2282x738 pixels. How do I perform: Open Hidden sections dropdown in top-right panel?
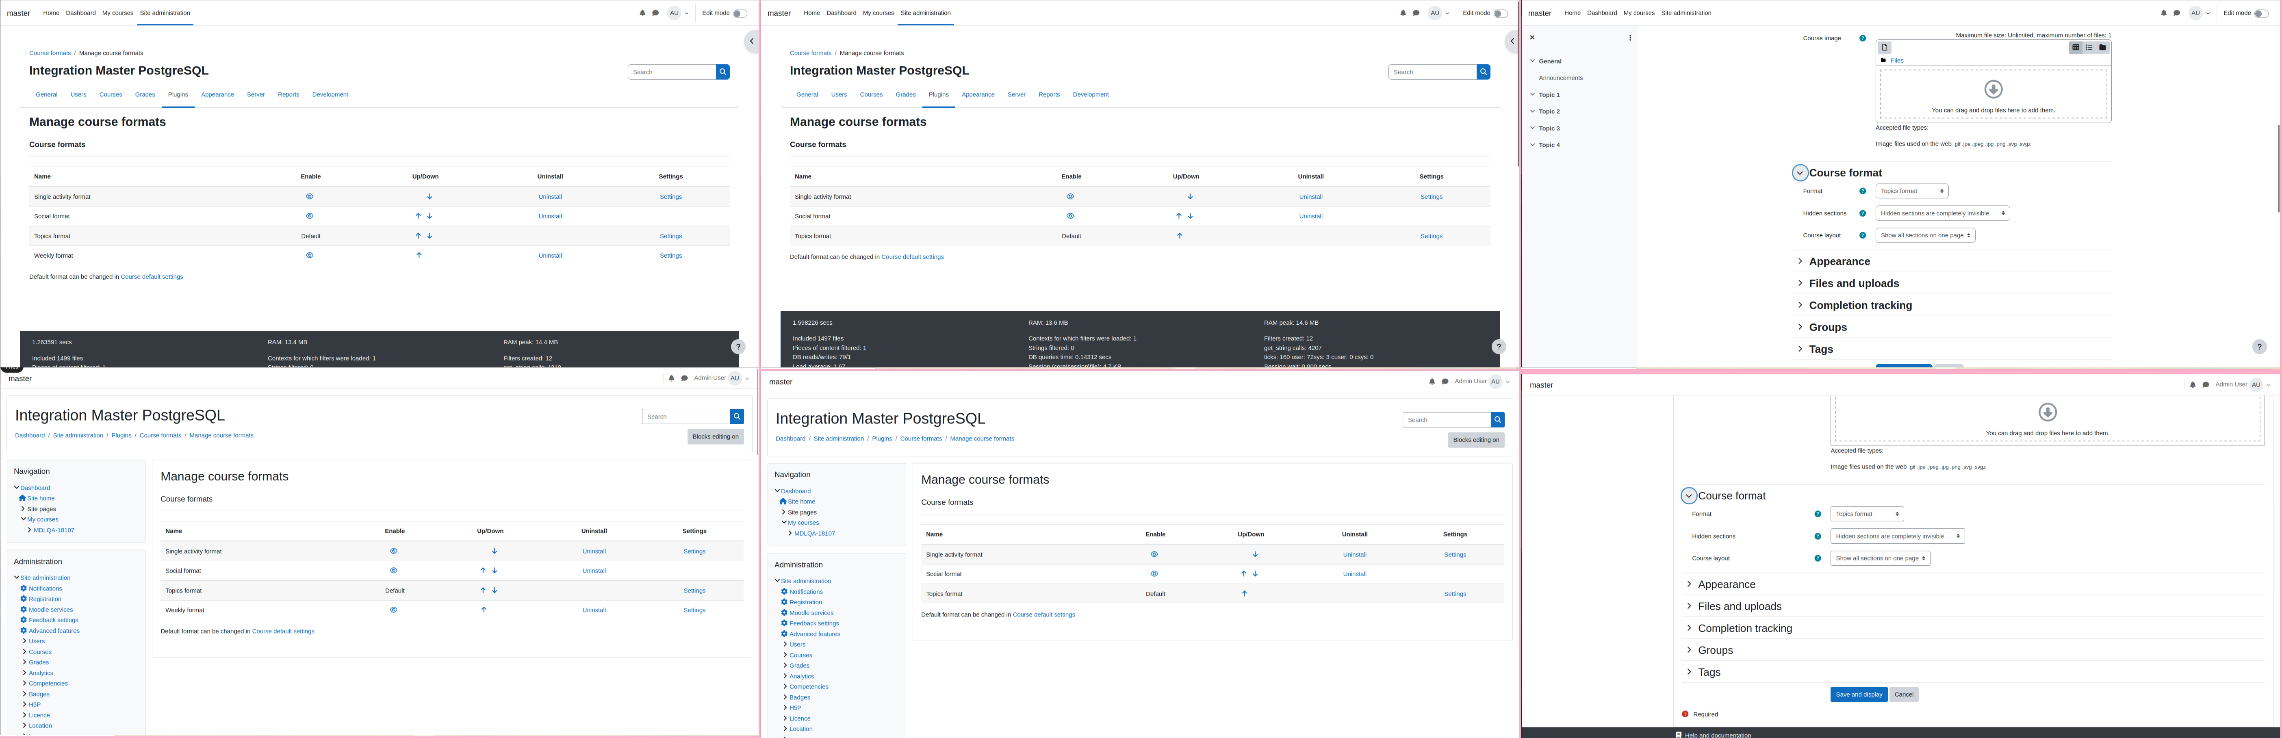[1942, 213]
